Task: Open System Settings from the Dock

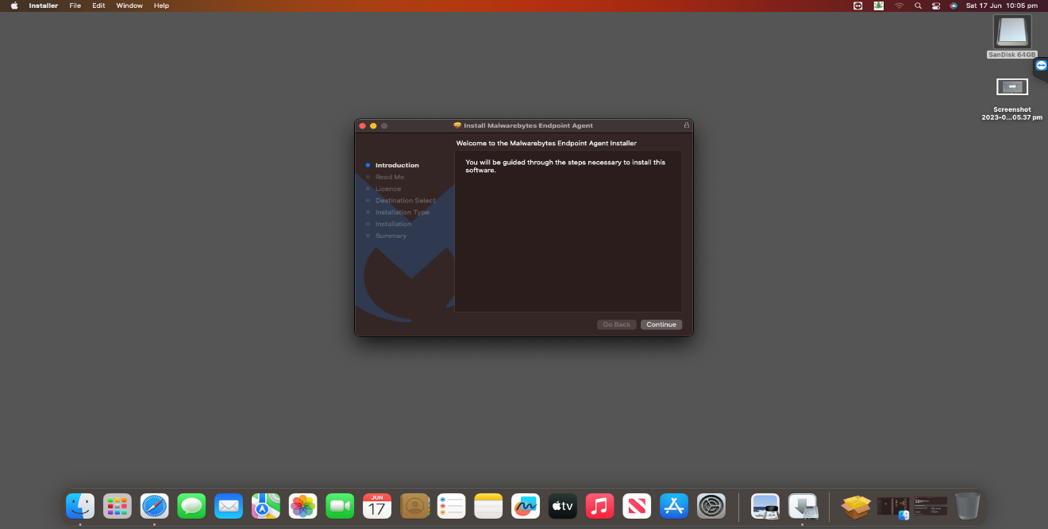Action: tap(711, 505)
